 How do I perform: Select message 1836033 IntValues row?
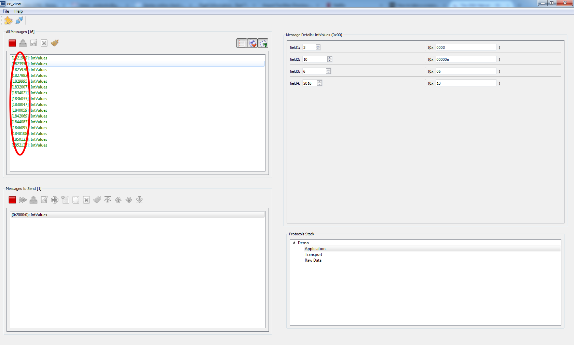(x=138, y=99)
